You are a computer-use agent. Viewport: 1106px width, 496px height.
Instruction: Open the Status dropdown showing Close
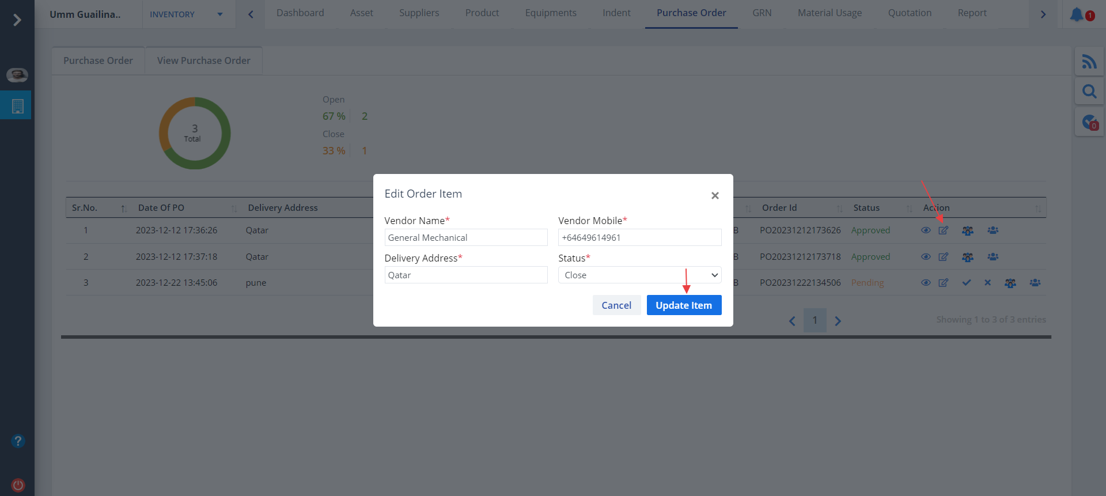coord(639,275)
